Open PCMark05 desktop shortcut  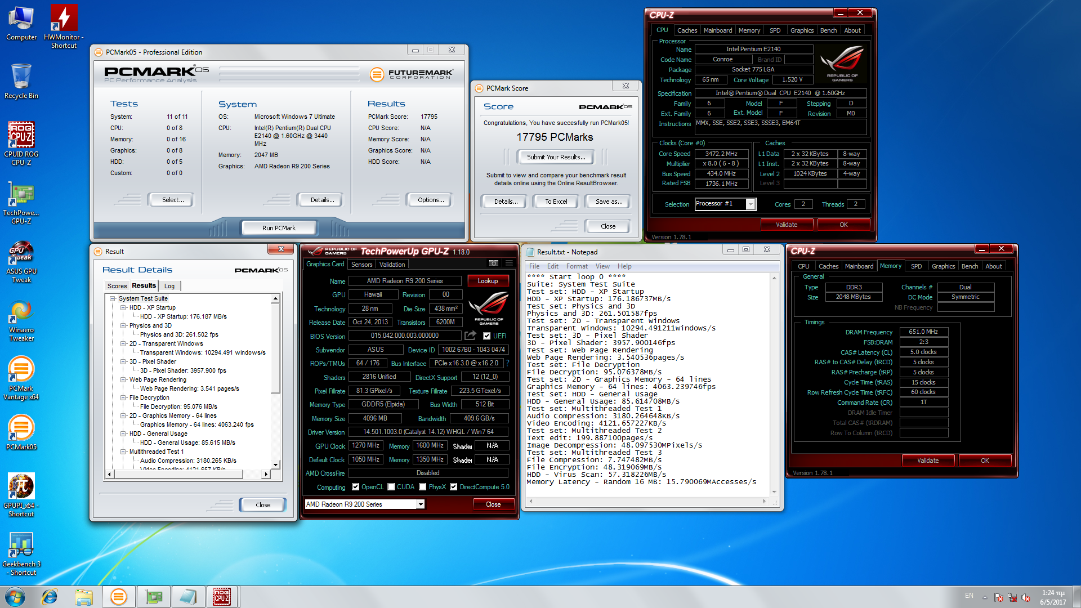pos(21,432)
